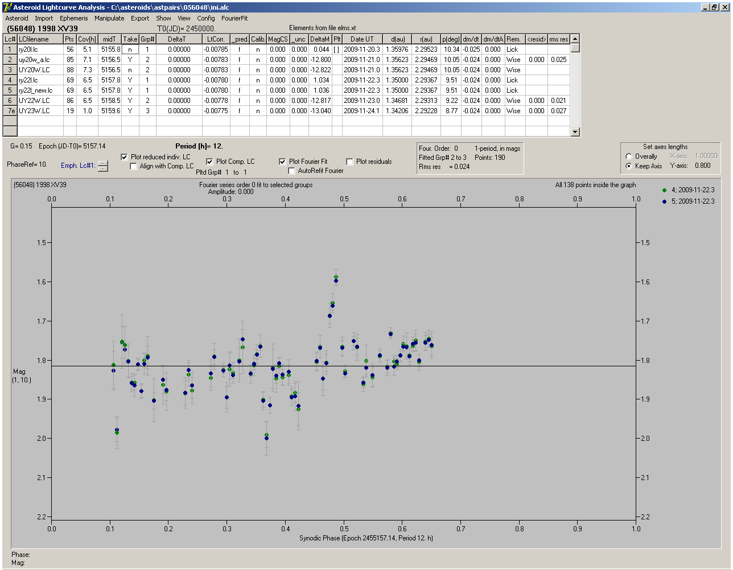Click the Date UT column header

click(362, 39)
